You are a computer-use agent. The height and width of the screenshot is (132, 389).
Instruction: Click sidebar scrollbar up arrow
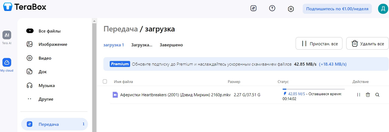click(x=94, y=21)
